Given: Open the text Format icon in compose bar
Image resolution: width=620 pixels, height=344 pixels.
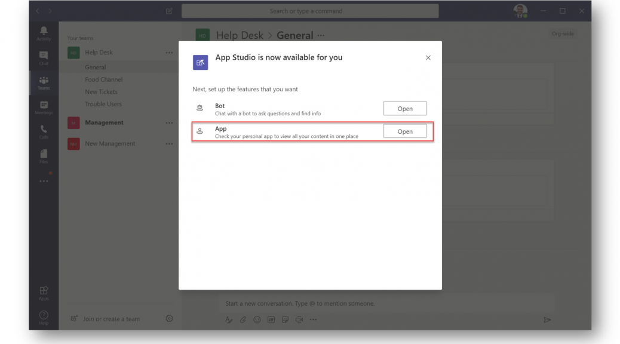Looking at the screenshot, I should tap(229, 320).
